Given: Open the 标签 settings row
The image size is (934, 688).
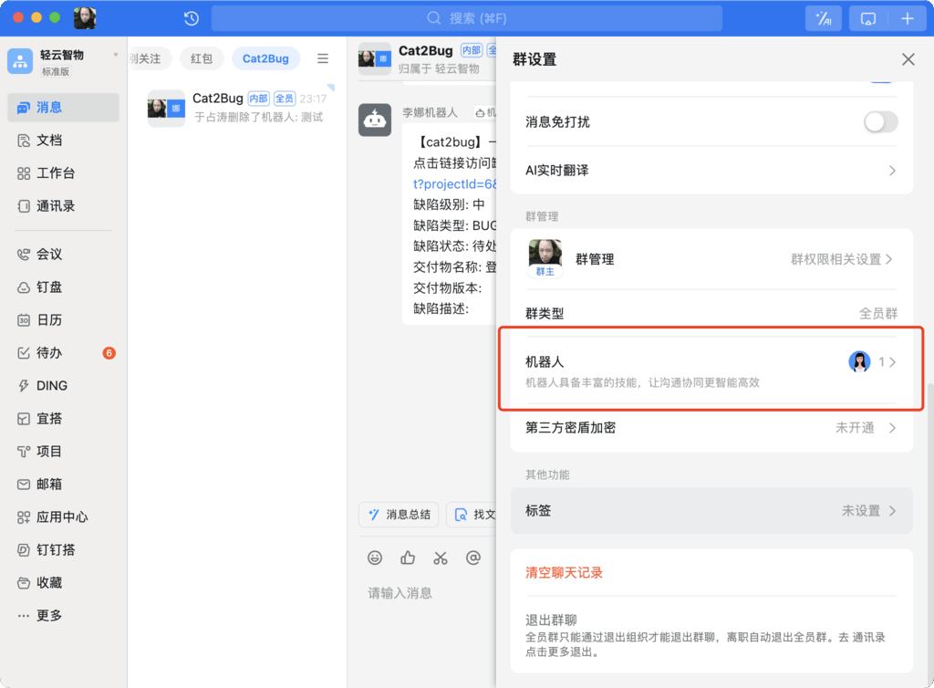Looking at the screenshot, I should (711, 510).
